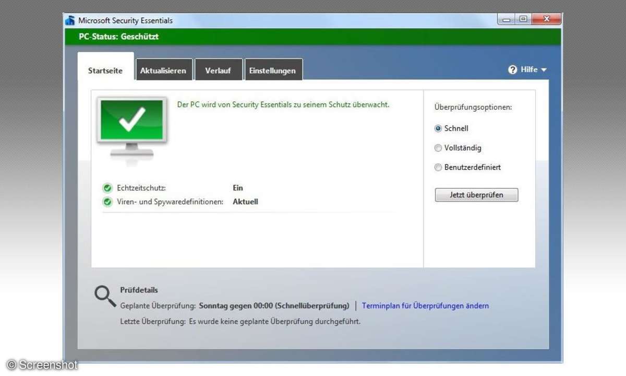The image size is (626, 376).
Task: Click the Security Essentials title bar app icon
Action: 70,20
